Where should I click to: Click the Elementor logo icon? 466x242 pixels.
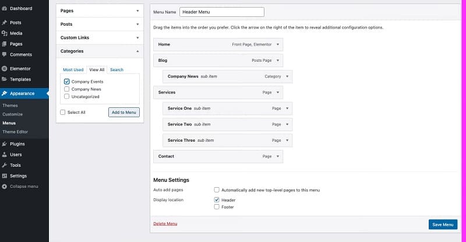(4, 69)
